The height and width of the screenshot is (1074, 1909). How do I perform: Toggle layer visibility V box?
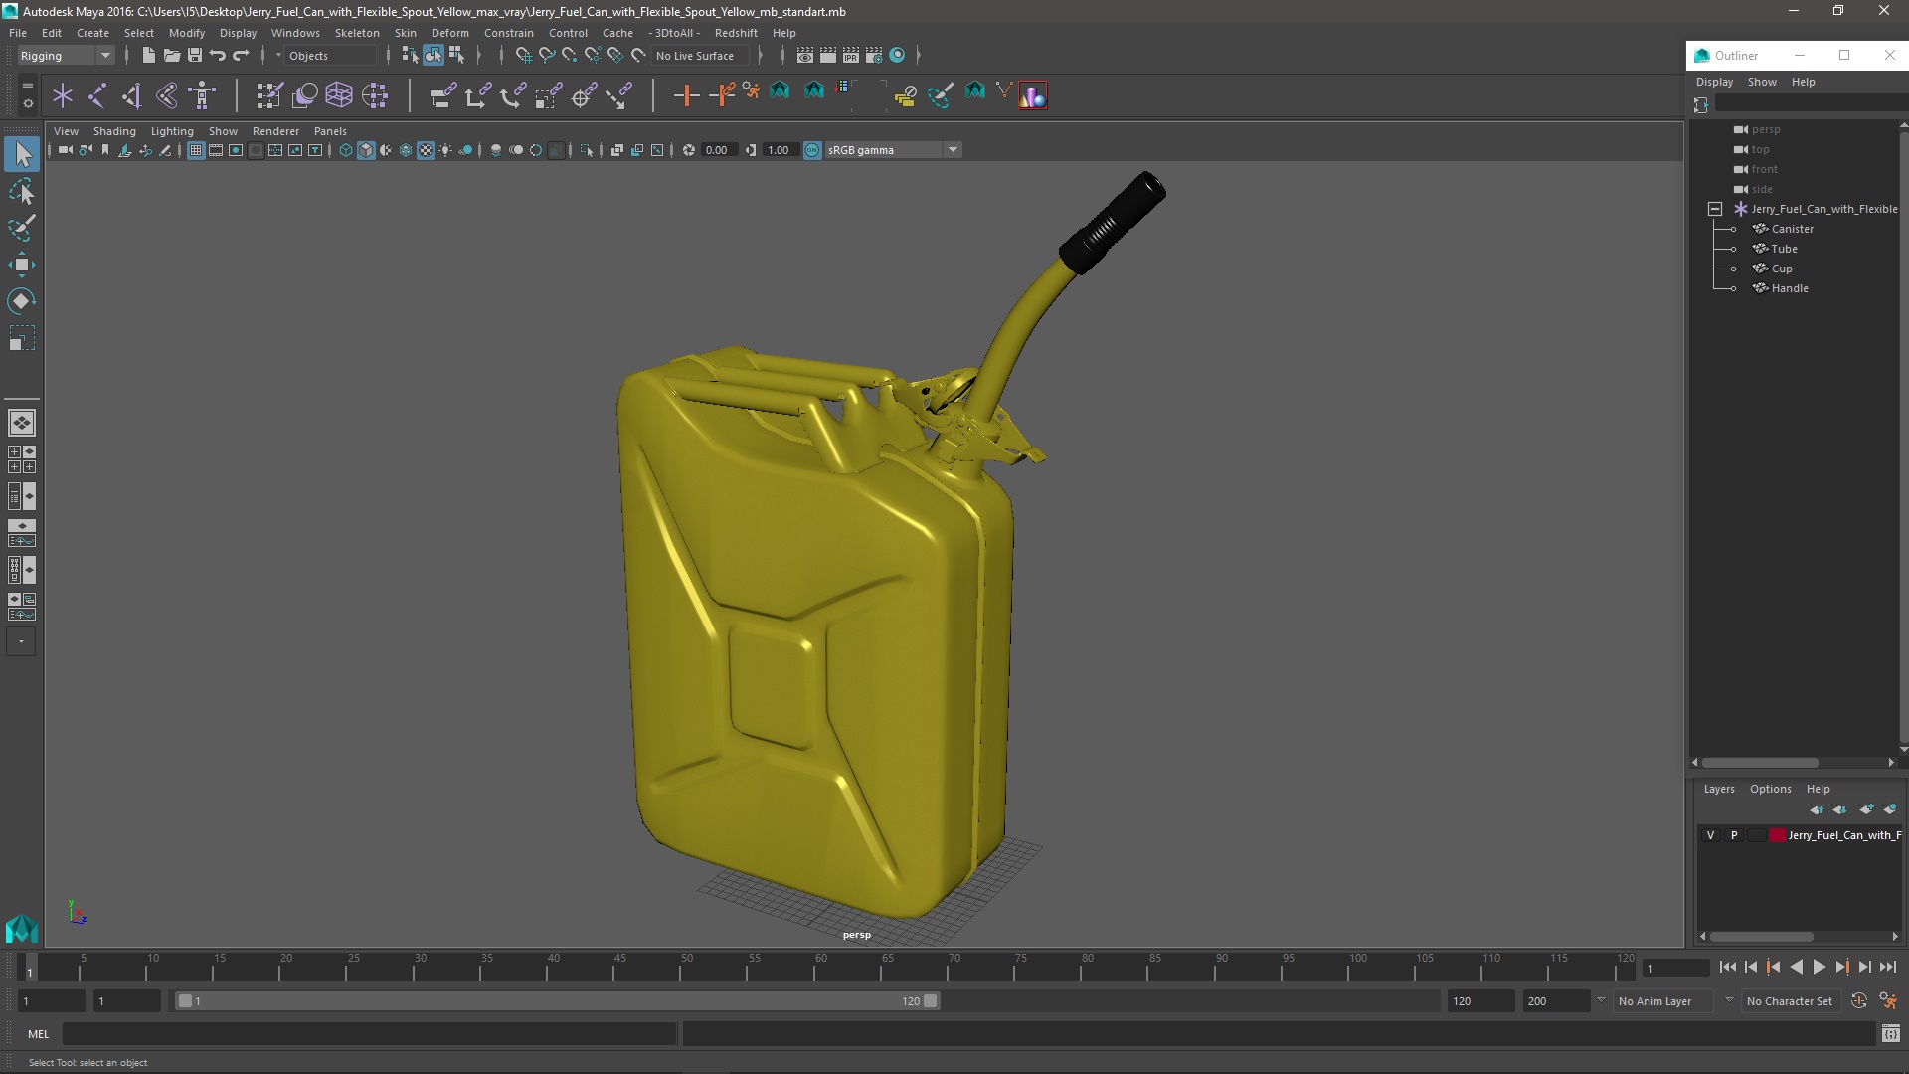pyautogui.click(x=1710, y=835)
